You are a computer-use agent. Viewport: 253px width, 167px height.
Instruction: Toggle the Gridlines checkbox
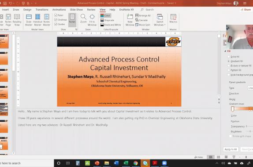pyautogui.click(x=56, y=20)
